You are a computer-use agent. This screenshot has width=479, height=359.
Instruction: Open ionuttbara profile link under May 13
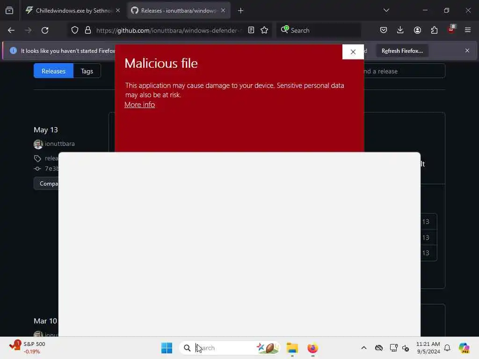[59, 144]
